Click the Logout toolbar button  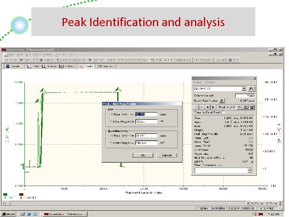[x=220, y=60]
